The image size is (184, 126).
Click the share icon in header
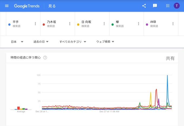(144, 6)
